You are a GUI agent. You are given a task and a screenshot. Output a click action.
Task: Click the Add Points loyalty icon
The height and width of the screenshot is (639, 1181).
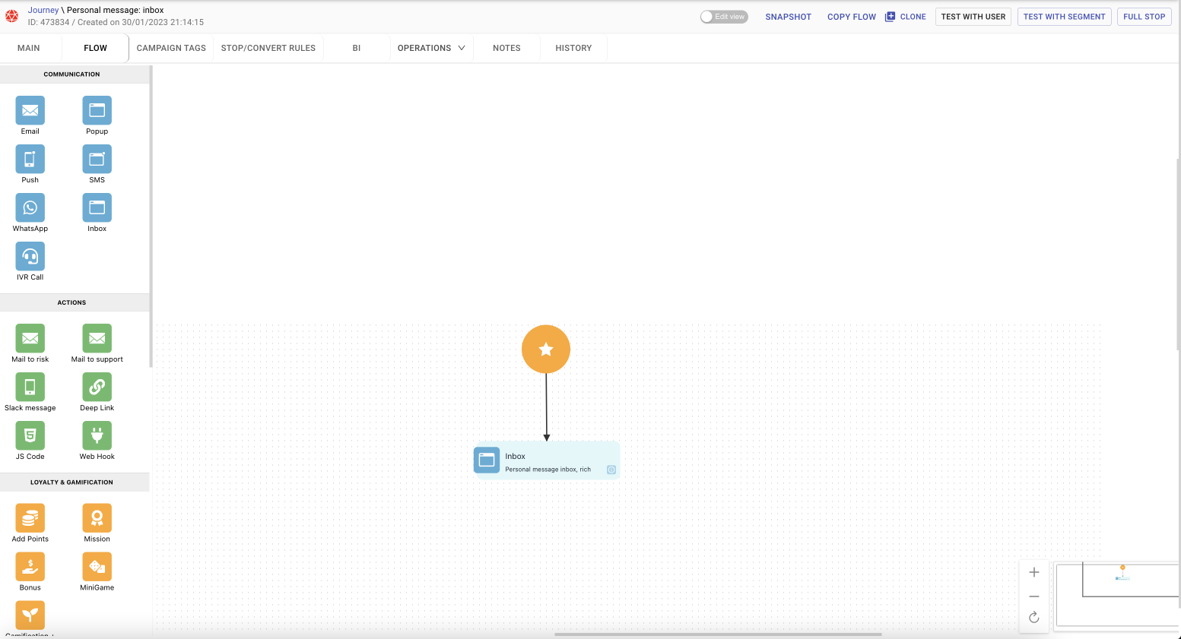(x=30, y=518)
